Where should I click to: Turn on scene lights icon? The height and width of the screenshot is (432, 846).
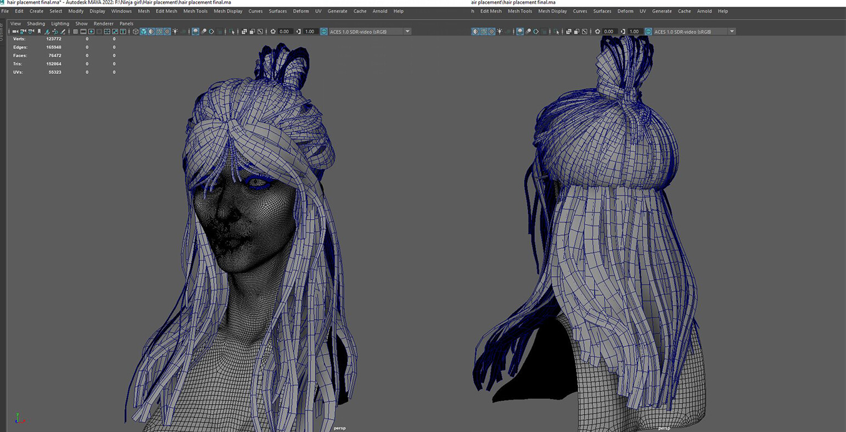[175, 31]
